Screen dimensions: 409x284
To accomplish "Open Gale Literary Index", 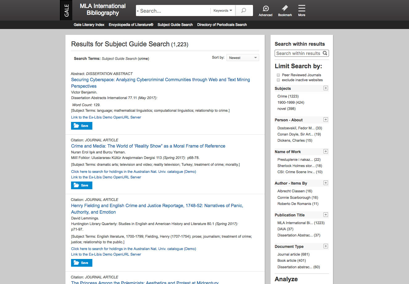I will (89, 25).
